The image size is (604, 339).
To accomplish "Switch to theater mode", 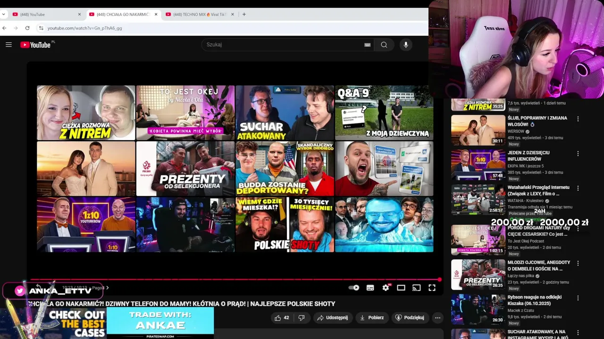I will [401, 288].
